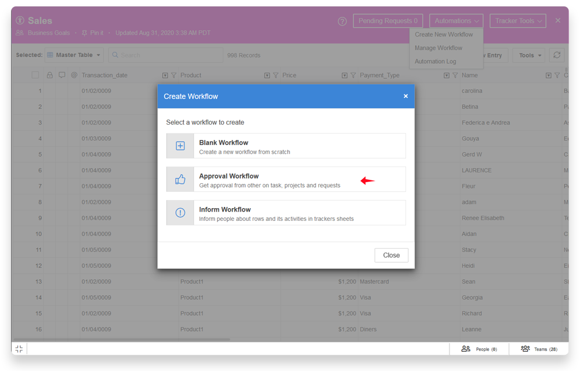Image resolution: width=580 pixels, height=371 pixels.
Task: Open the Transaction_date column dropdown
Action: click(165, 75)
